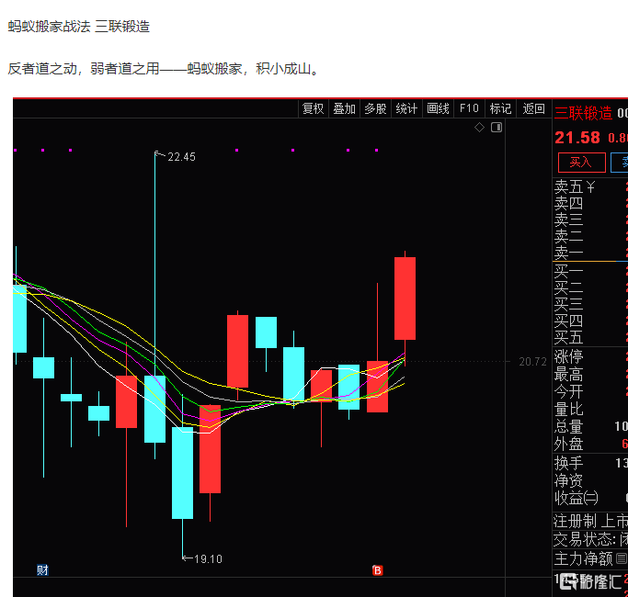The image size is (628, 597).
Task: Open the F10 company info
Action: tap(469, 108)
